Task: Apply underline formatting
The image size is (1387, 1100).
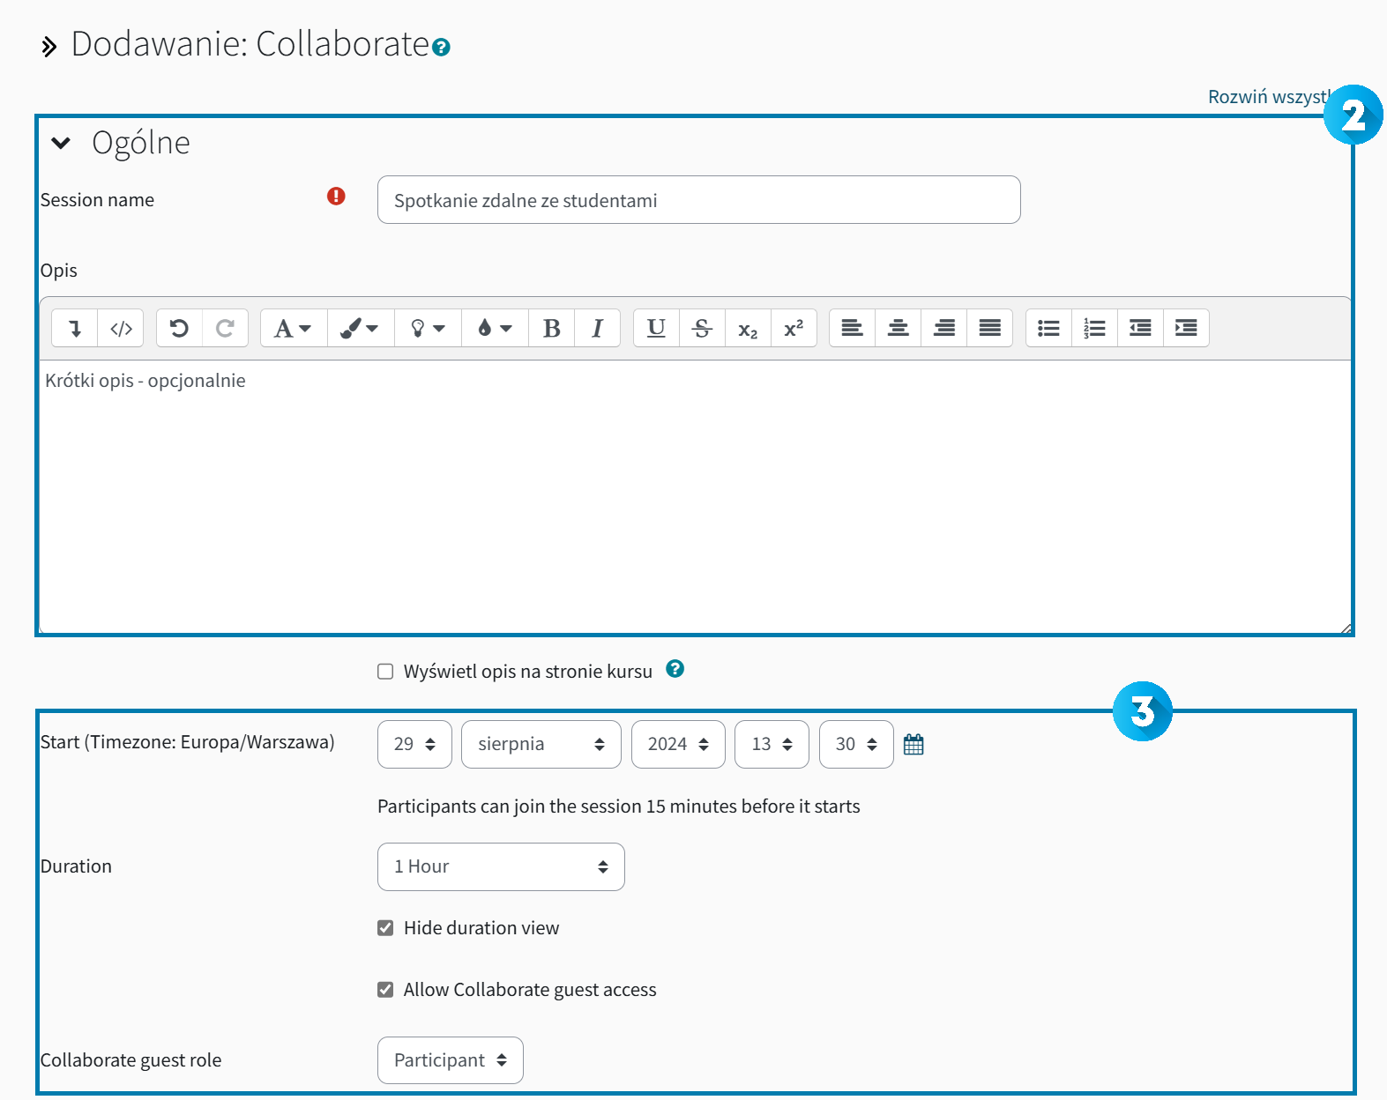Action: [x=656, y=328]
